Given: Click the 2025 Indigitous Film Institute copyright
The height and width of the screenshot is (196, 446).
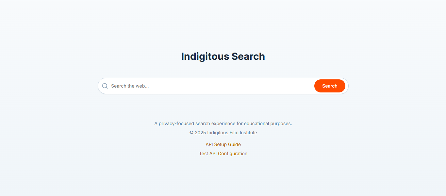Looking at the screenshot, I should tap(223, 133).
